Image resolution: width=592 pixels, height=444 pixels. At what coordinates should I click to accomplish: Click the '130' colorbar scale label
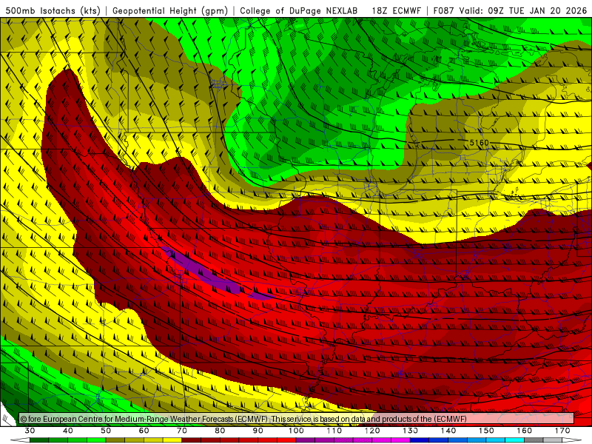[411, 431]
